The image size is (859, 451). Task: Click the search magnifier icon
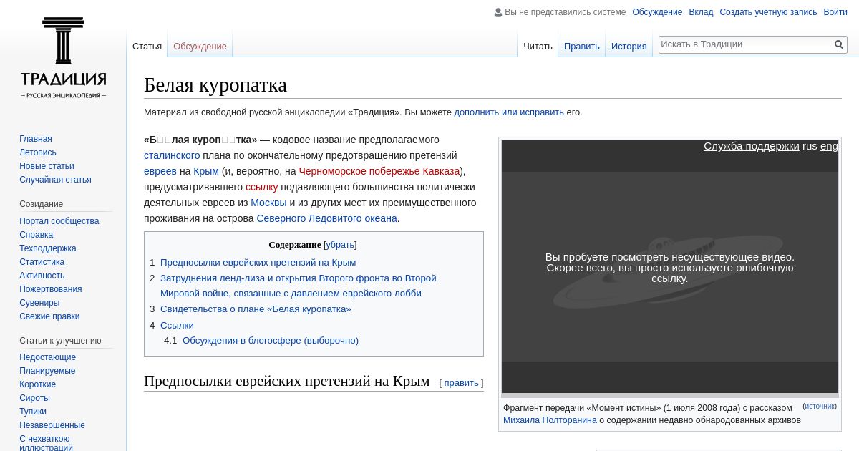tap(839, 44)
